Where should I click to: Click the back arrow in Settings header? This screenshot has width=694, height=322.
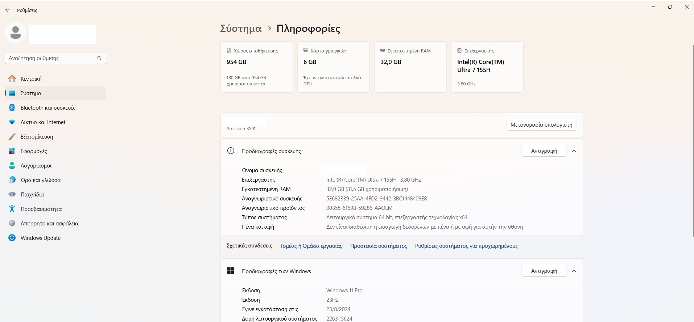[x=8, y=10]
